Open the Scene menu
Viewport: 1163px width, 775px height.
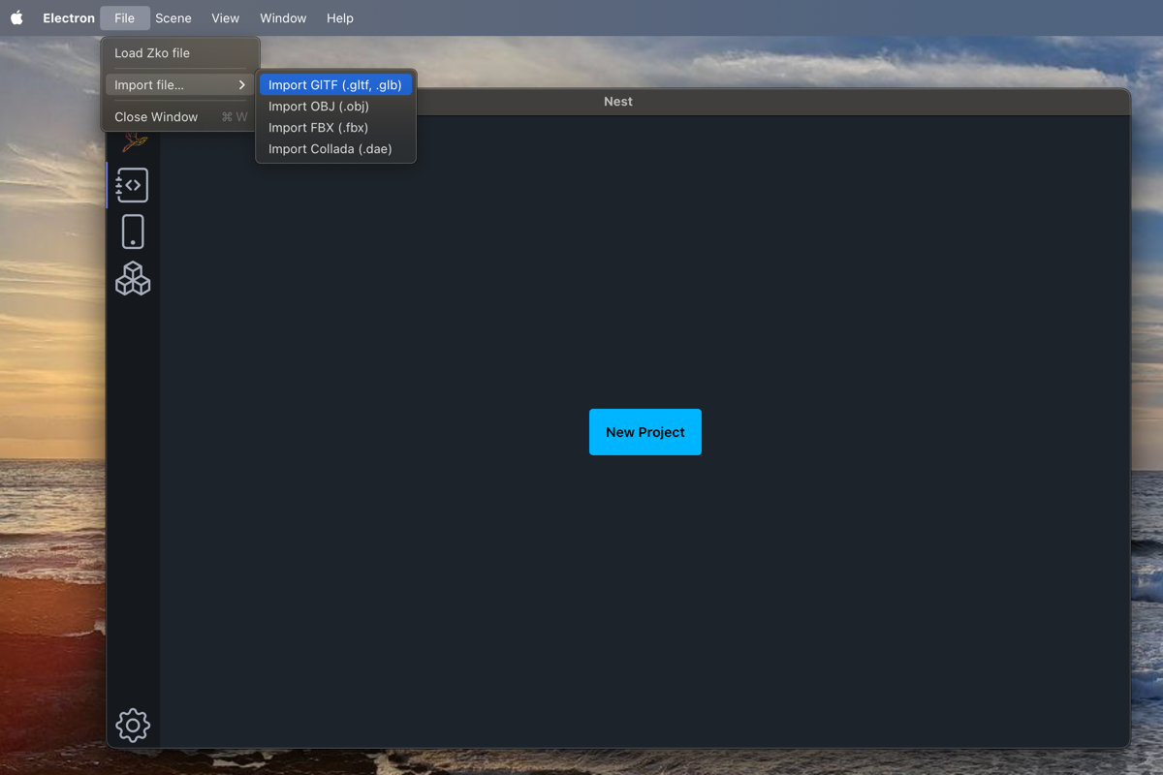173,18
